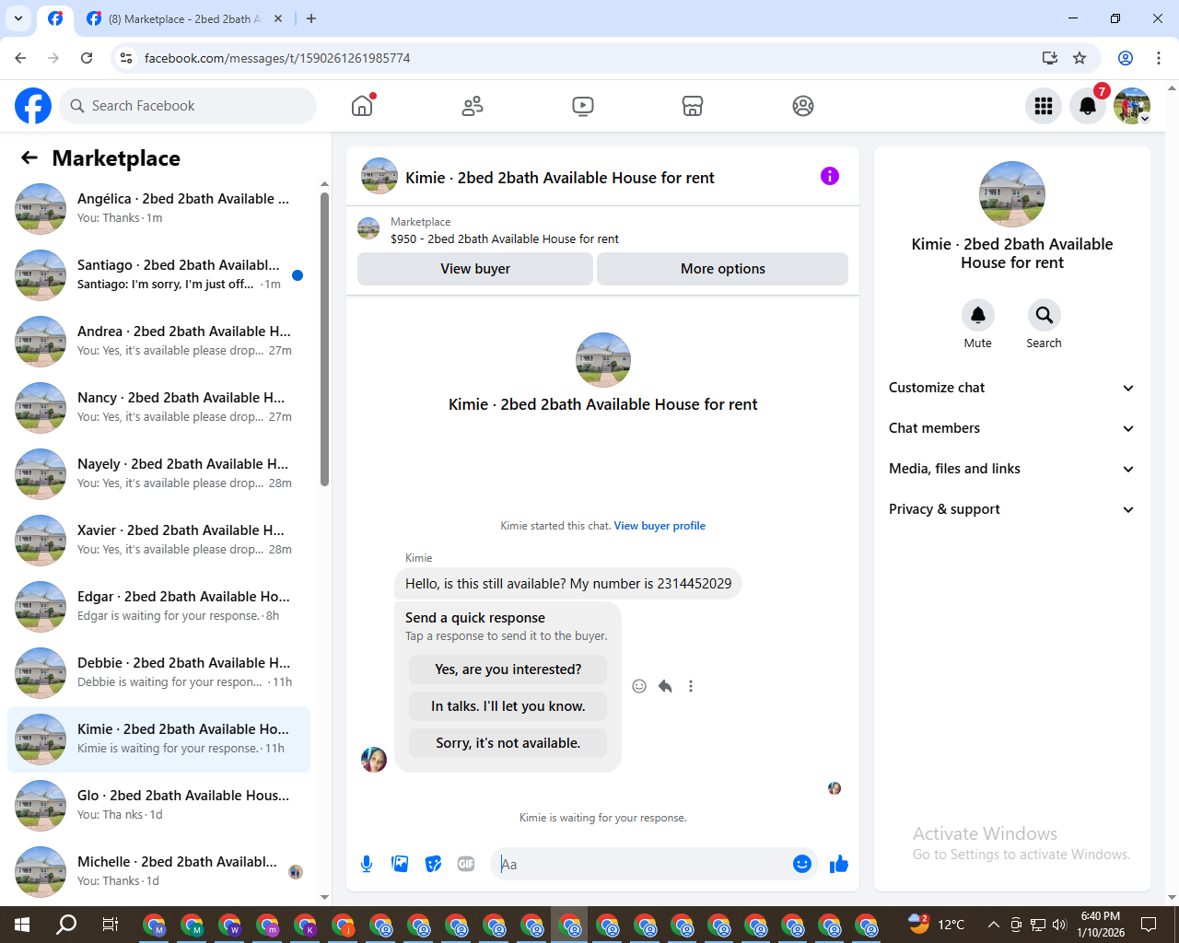Screen dimensions: 1179x943
Task: Open Andrea's conversation
Action: [159, 342]
